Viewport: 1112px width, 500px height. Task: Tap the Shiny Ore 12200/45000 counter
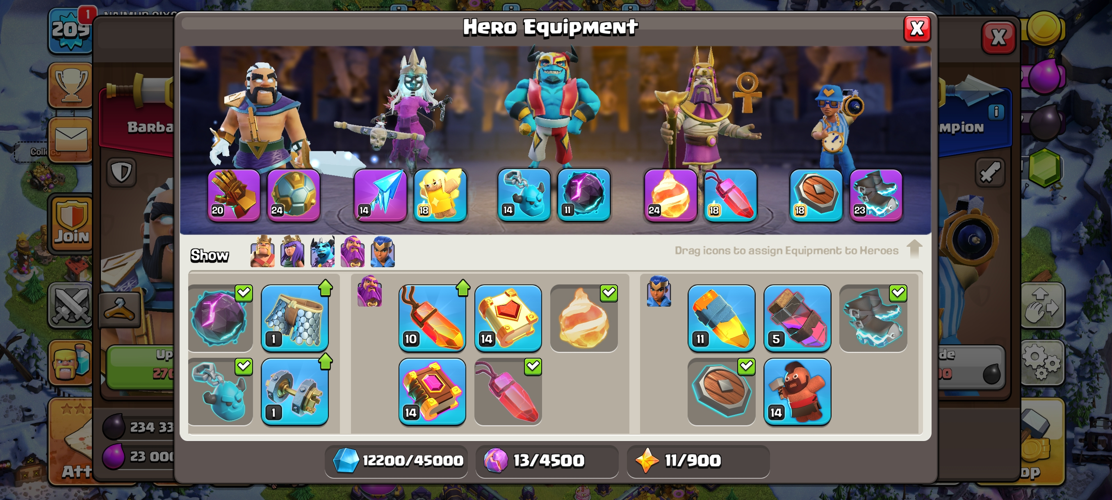(396, 461)
